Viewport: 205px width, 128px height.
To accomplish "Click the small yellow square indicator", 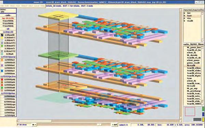I will [203, 119].
